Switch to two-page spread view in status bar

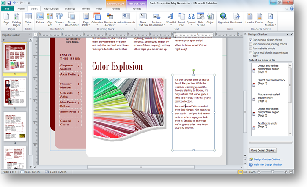245,172
